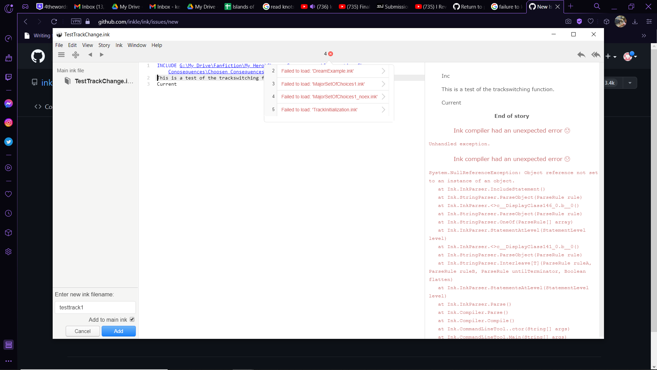Open the Story menu
The width and height of the screenshot is (657, 370).
pos(104,45)
